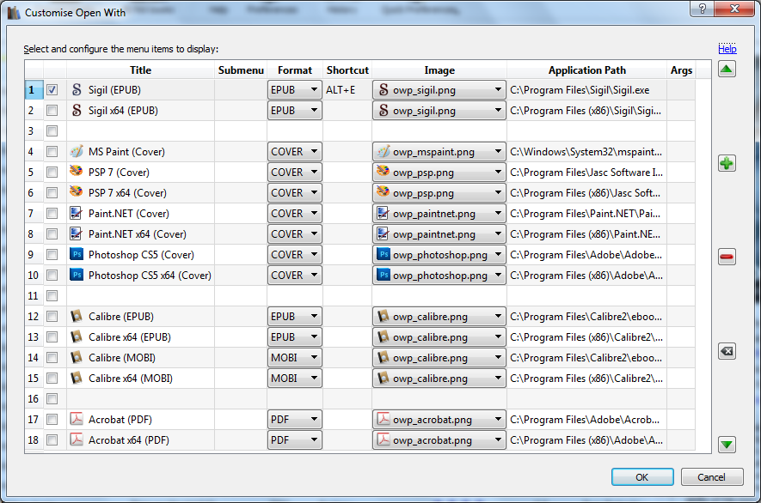Open the owp_paintnet.png dropdown for Paint.NET x64 (Cover)
Viewport: 761px width, 503px height.
tap(439, 234)
